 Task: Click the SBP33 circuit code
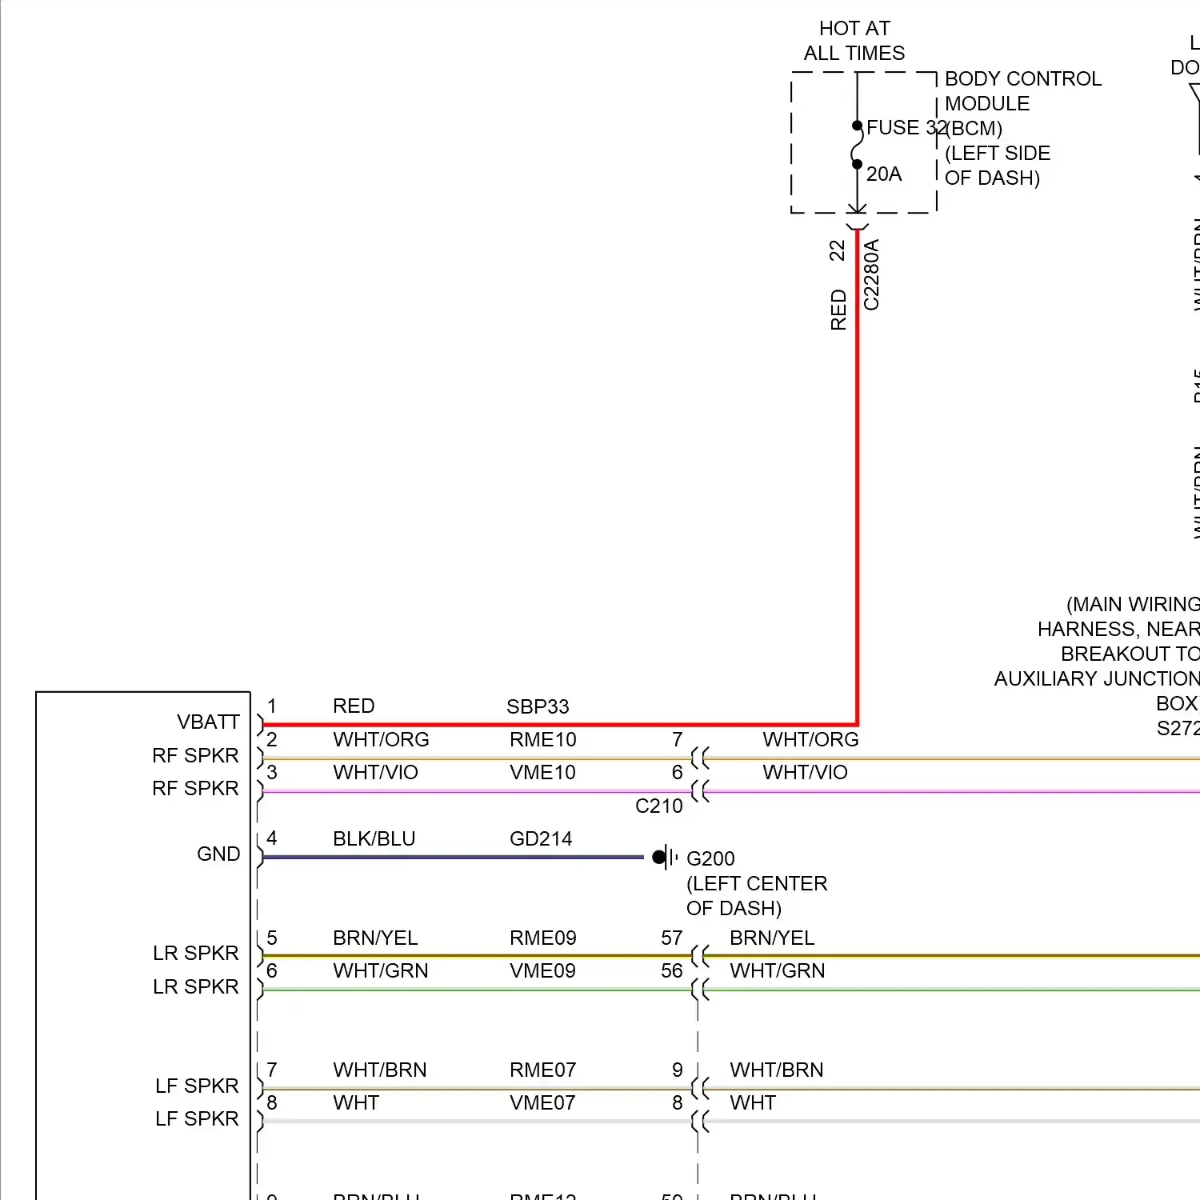point(538,707)
